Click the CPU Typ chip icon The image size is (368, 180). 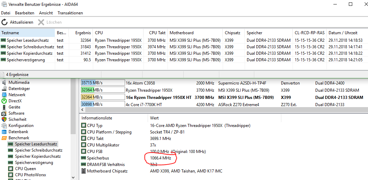[x=83, y=125]
